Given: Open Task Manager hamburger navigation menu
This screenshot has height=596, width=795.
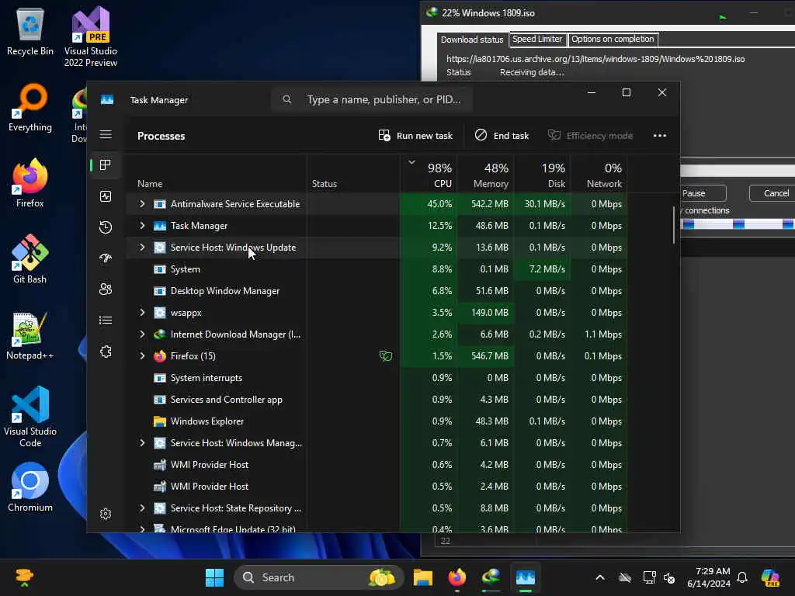Looking at the screenshot, I should [x=106, y=134].
